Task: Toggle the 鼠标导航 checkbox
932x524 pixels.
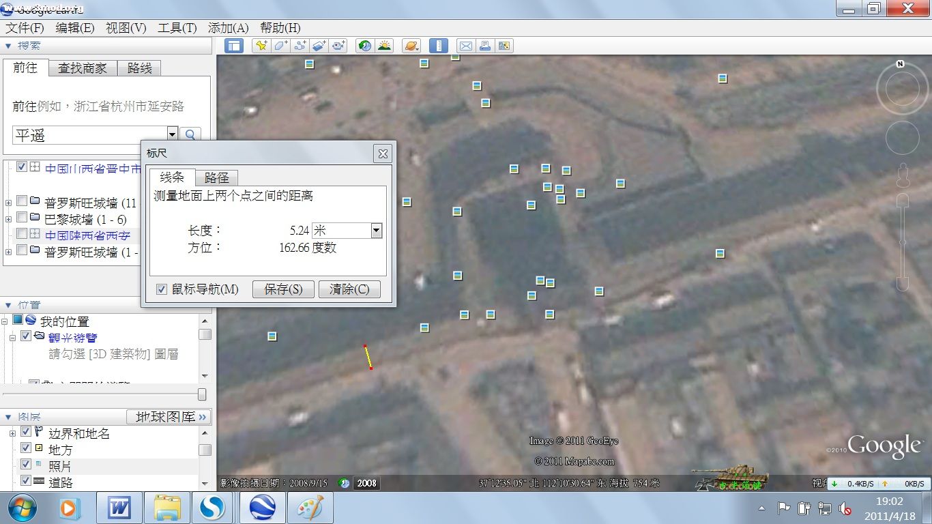Action: coord(162,289)
